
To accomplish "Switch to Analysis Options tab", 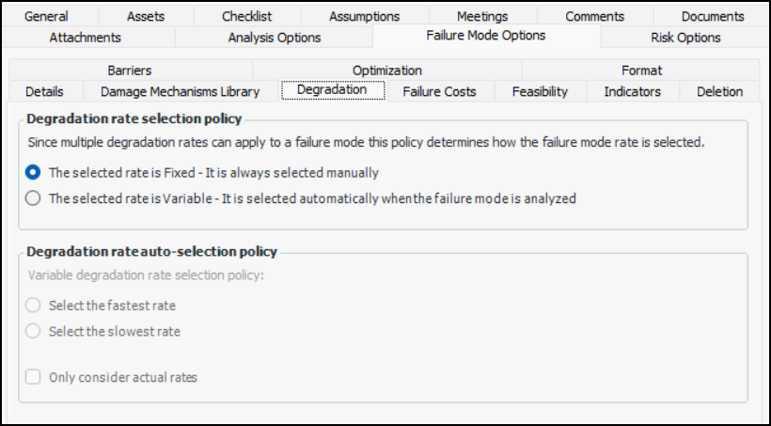I will [x=275, y=38].
